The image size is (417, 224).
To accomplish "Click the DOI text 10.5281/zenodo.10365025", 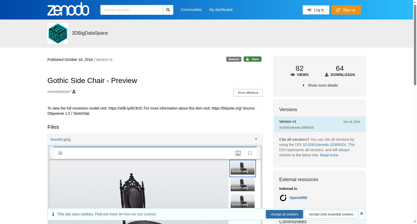I will [x=296, y=127].
